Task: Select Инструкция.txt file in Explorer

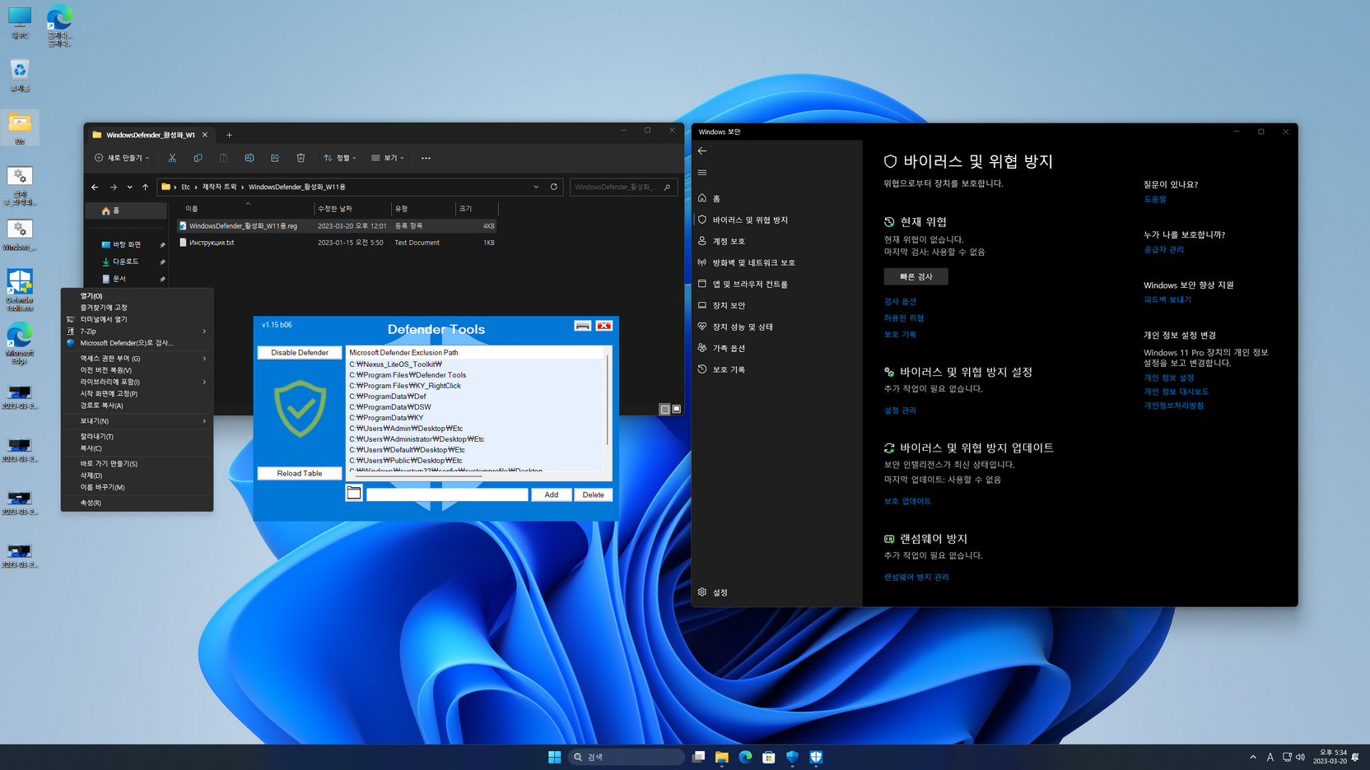Action: click(x=338, y=243)
